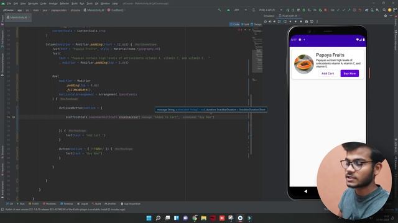This screenshot has width=398, height=223.
Task: Open File Explorer from the taskbar
Action: [204, 218]
